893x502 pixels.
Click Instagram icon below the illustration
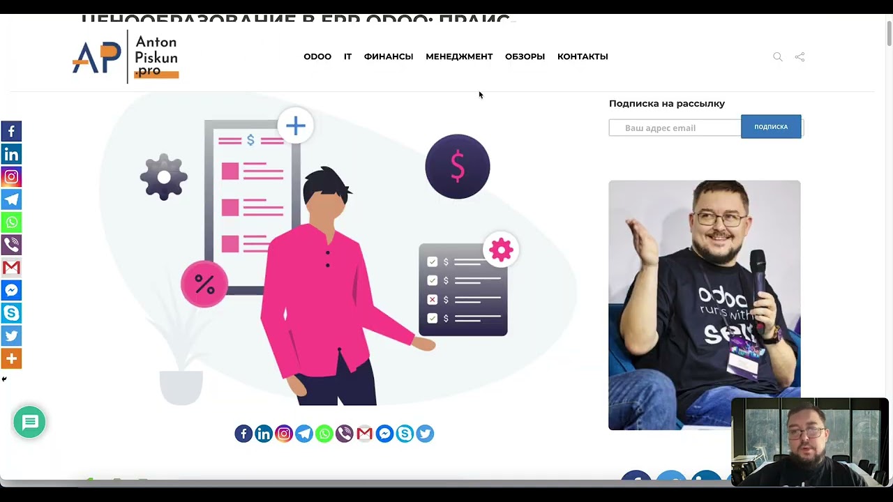click(284, 434)
